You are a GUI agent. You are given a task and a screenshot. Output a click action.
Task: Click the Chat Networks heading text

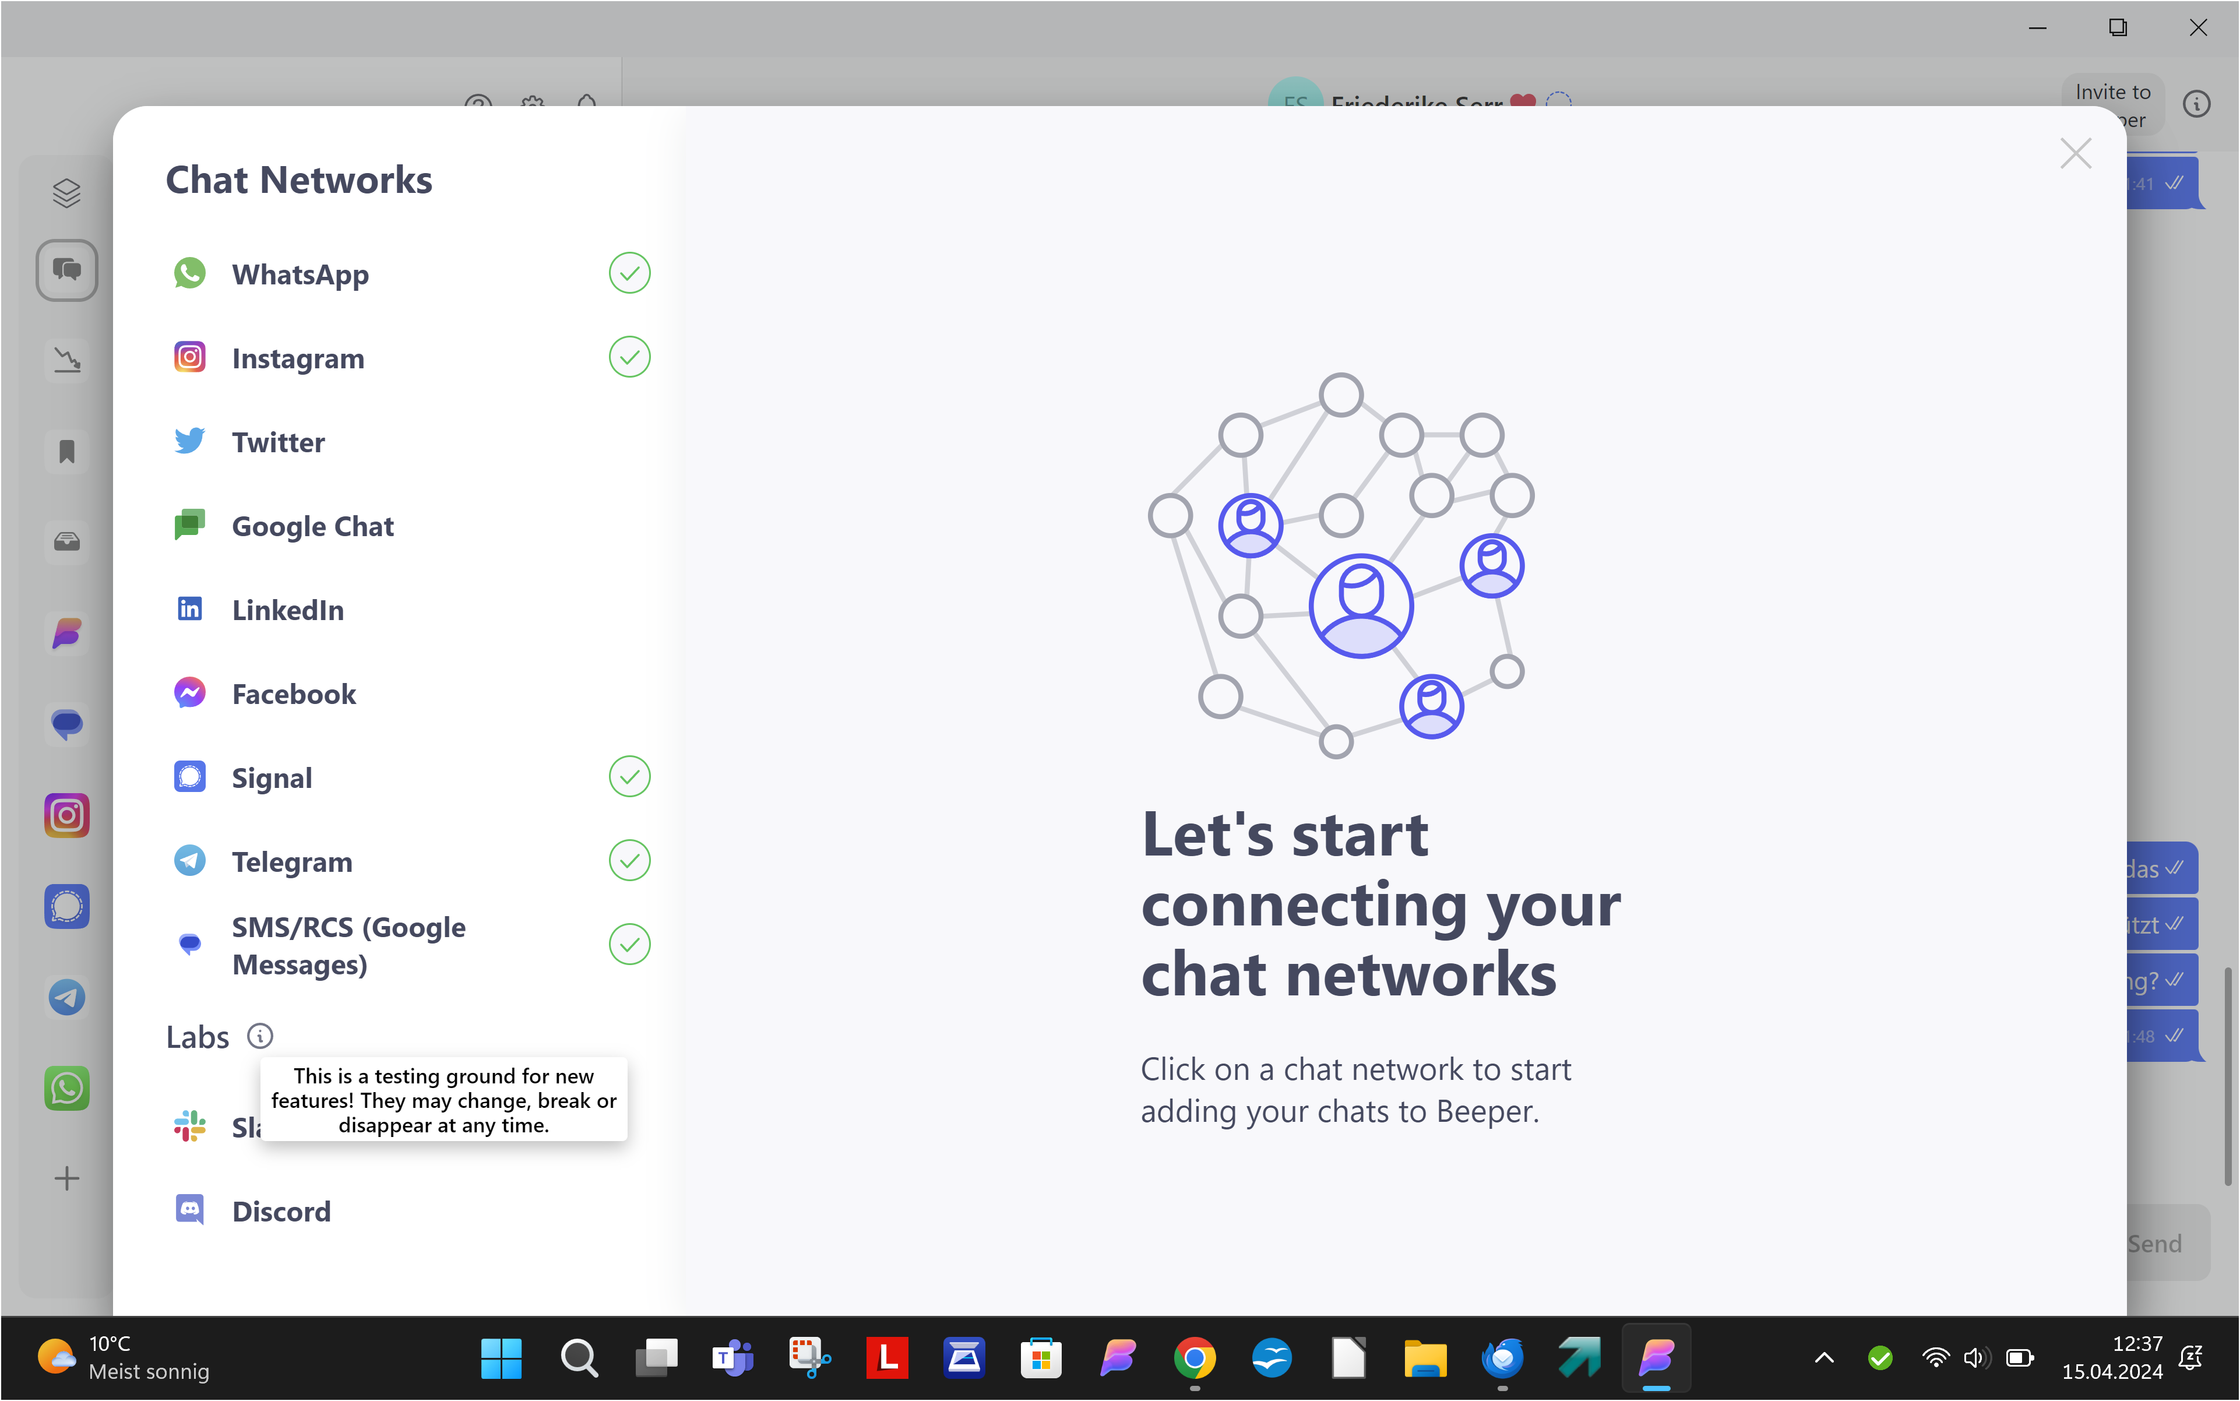point(298,179)
